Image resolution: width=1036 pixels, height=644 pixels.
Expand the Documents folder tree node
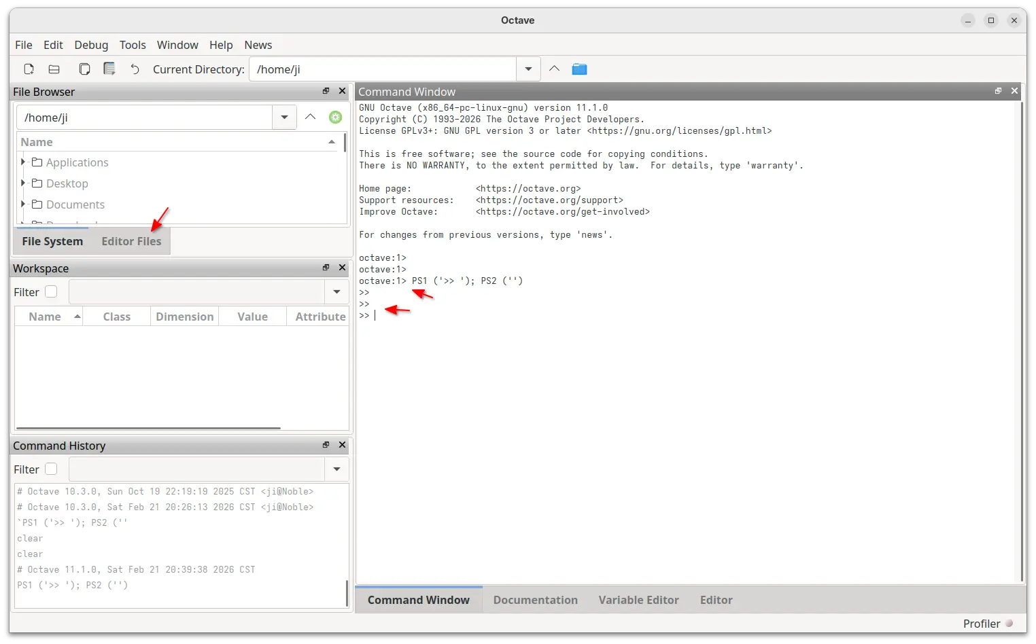click(x=23, y=204)
